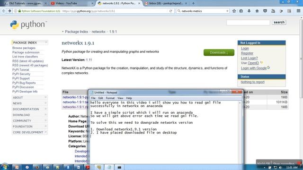Screen dimensions: 303x170
Task: Open the Windows Start button
Action: click(5, 167)
